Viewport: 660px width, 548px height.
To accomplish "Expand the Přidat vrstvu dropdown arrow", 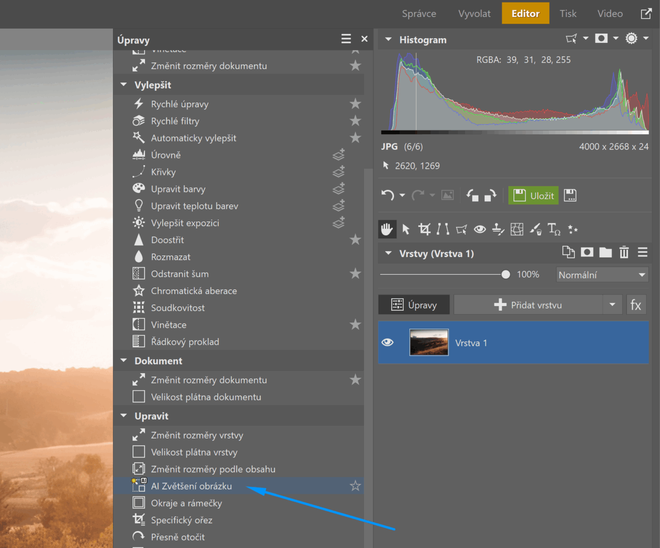I will 612,305.
